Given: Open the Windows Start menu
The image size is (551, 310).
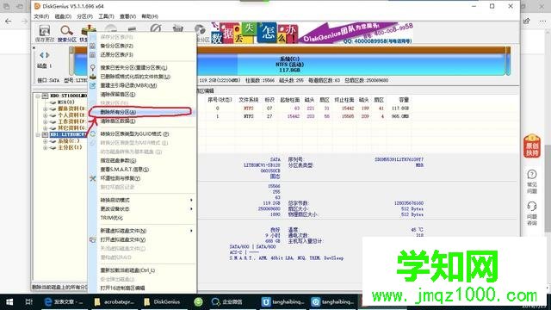Looking at the screenshot, I should coord(9,302).
